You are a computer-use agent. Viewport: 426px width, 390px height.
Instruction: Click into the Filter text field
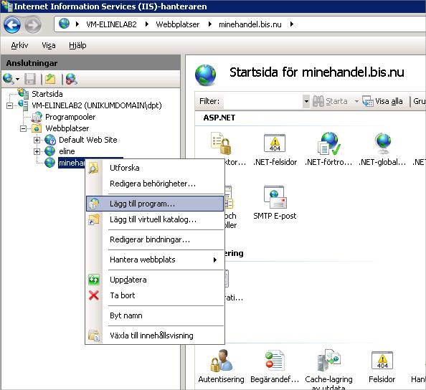click(263, 101)
